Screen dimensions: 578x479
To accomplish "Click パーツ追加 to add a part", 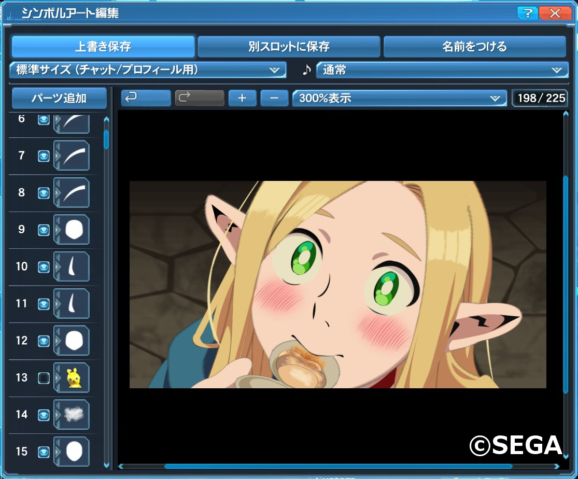I will (59, 98).
